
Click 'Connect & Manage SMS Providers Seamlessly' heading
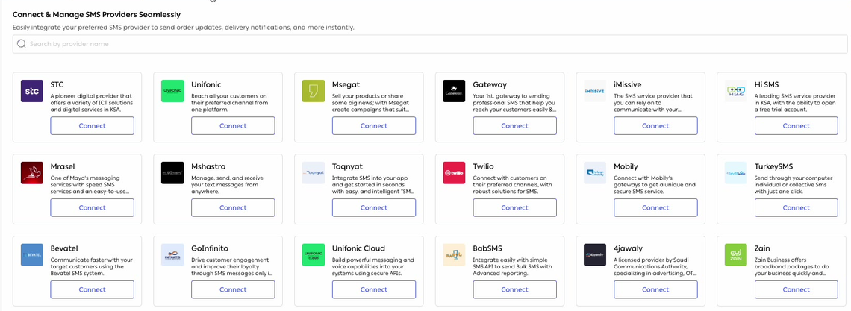point(96,15)
